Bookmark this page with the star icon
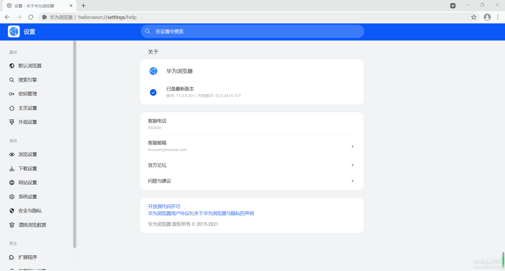Screen dimensions: 505x271 click(474, 17)
